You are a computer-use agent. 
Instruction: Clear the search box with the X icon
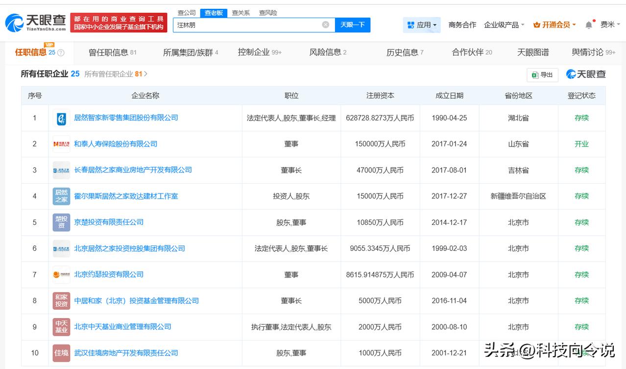click(326, 25)
